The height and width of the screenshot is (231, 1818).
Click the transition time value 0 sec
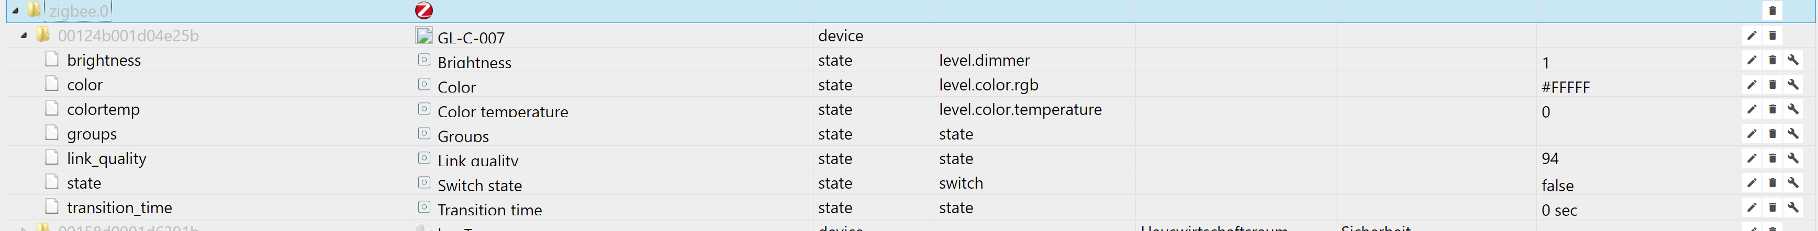point(1559,210)
